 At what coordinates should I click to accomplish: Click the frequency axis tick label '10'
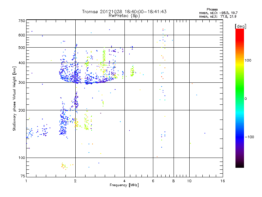pos(189,181)
